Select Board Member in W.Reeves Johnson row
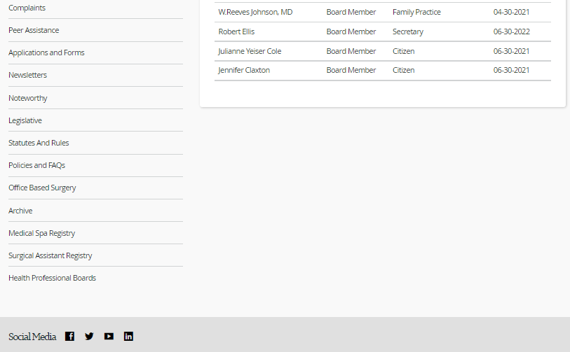The width and height of the screenshot is (570, 352). (x=351, y=12)
